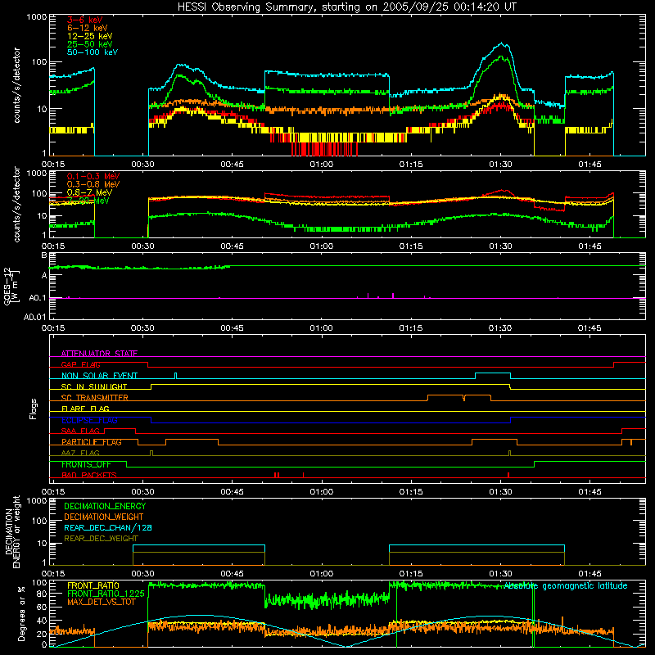This screenshot has width=655, height=655.
Task: Click the REAR_DEC_CHAN/128 legend label
Action: point(108,528)
